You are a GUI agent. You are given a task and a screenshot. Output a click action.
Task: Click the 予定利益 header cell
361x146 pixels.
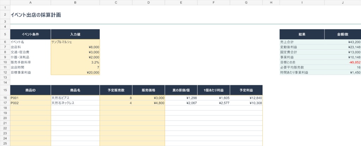(x=246, y=90)
